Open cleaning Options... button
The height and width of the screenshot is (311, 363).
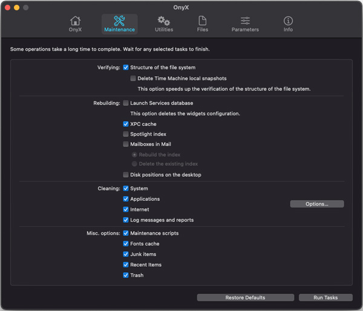point(317,204)
